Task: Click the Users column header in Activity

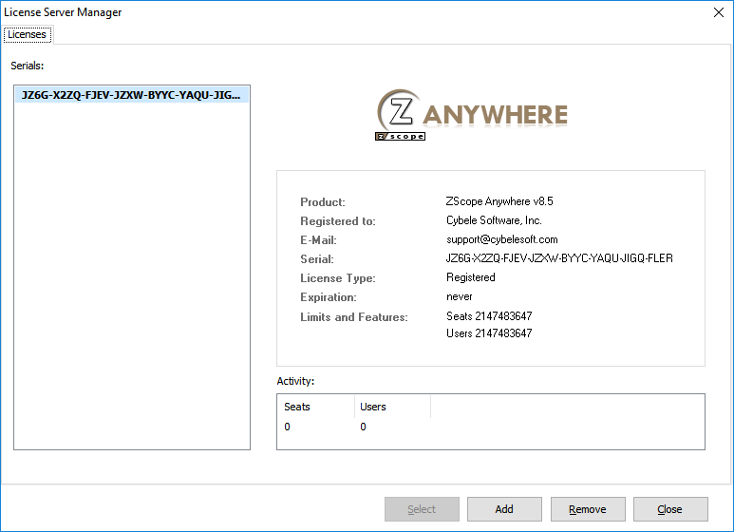Action: tap(392, 407)
